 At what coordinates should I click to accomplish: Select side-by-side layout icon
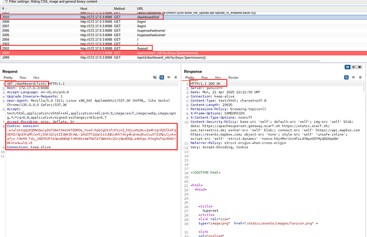348,67
